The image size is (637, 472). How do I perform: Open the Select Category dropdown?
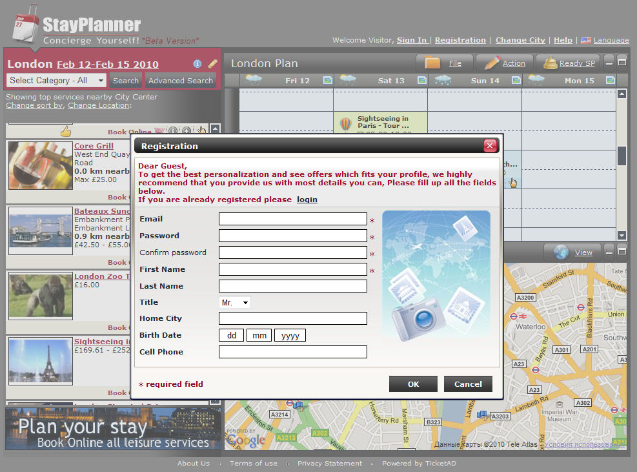[56, 81]
